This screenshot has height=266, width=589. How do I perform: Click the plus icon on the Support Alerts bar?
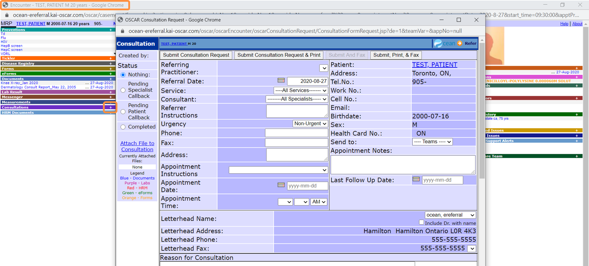click(x=577, y=141)
